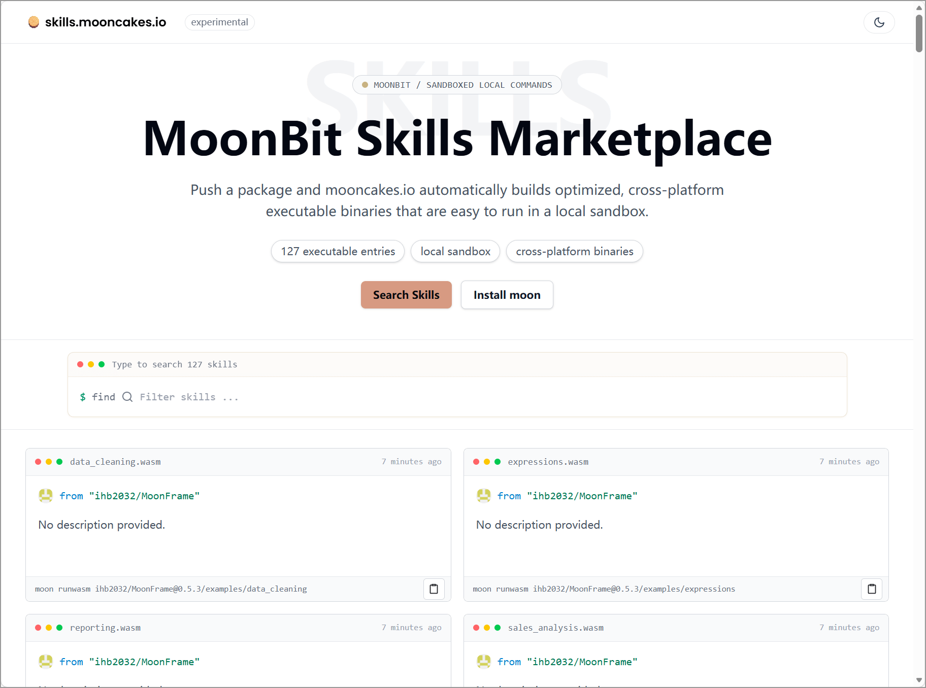Click the '7 minutes ago' timestamp on expressions card
Image resolution: width=926 pixels, height=688 pixels.
click(849, 462)
